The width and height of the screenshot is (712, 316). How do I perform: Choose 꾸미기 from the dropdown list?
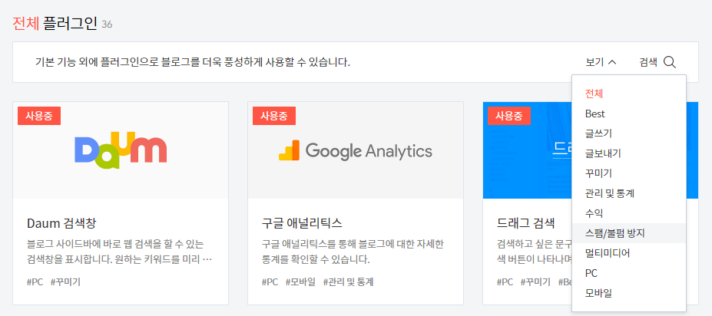tap(629, 173)
